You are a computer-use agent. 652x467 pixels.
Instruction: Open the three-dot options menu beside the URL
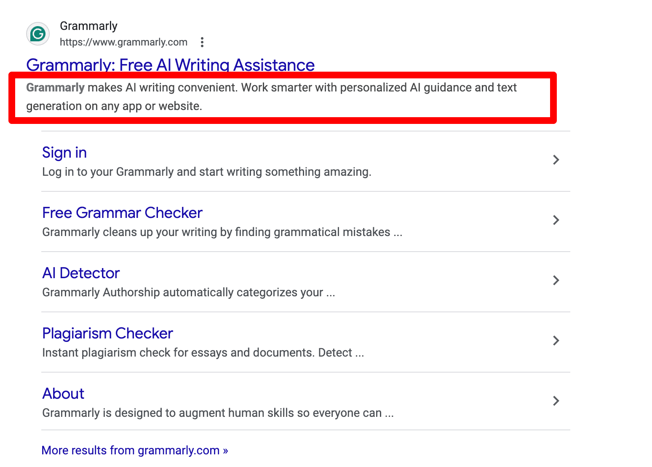tap(202, 42)
